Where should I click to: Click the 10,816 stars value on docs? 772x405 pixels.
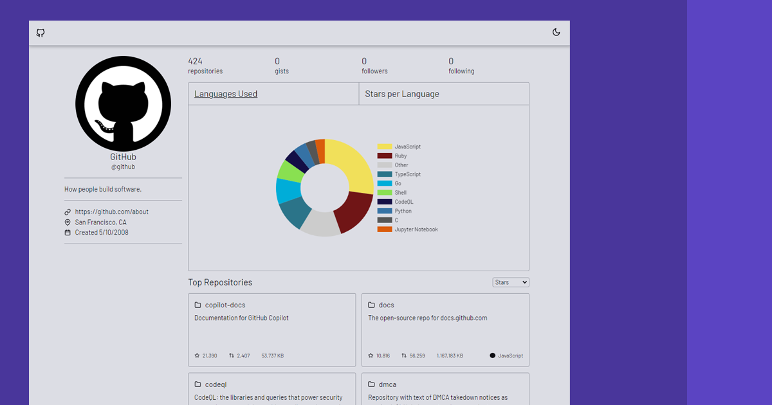[x=383, y=355]
